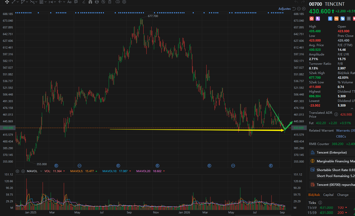This screenshot has width=355, height=216.
Task: Select the range ruler tool
Action: (51, 2)
